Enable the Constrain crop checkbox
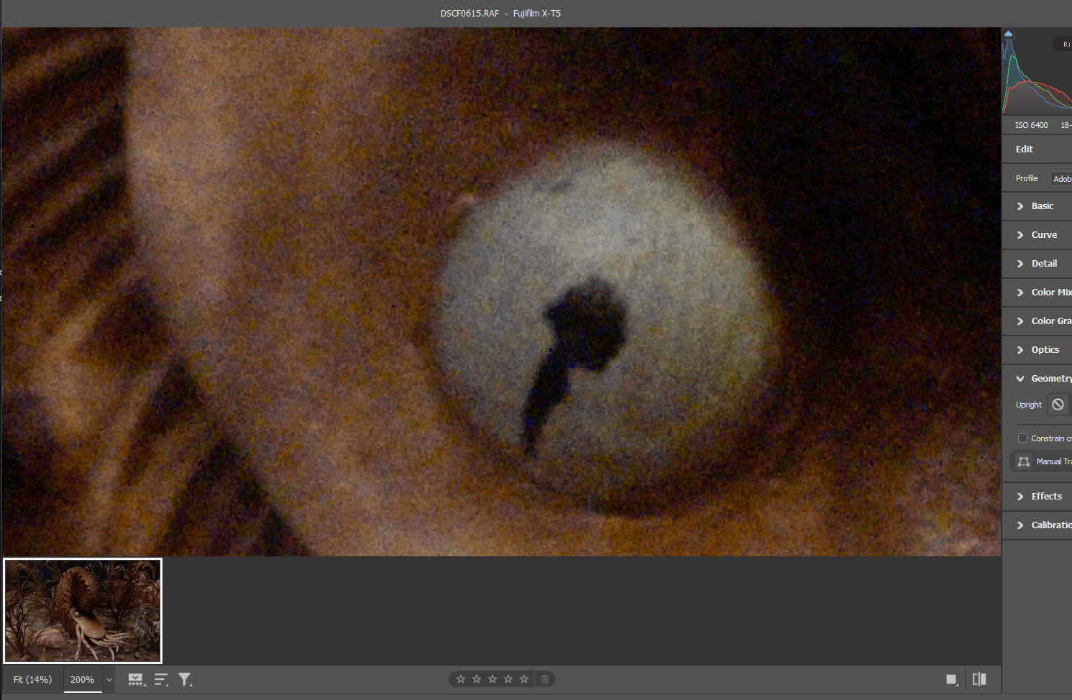Viewport: 1072px width, 700px height. (x=1022, y=438)
